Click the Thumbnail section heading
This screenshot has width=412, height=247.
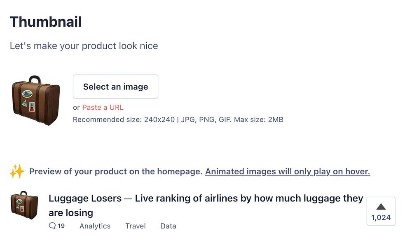46,22
